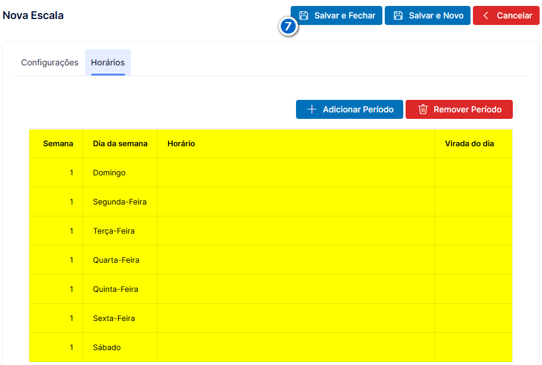542x365 pixels.
Task: Click the plus icon on Adicionar Período
Action: [312, 109]
